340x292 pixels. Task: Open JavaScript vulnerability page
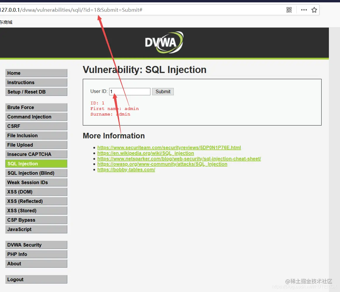click(x=36, y=229)
